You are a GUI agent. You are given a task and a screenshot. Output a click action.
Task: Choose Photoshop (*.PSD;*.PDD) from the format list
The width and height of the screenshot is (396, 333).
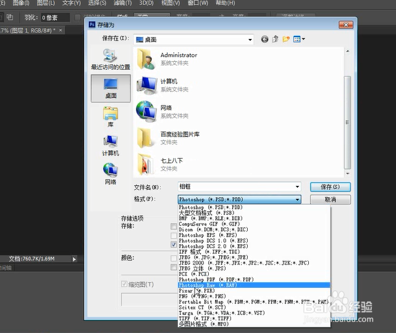[254, 208]
